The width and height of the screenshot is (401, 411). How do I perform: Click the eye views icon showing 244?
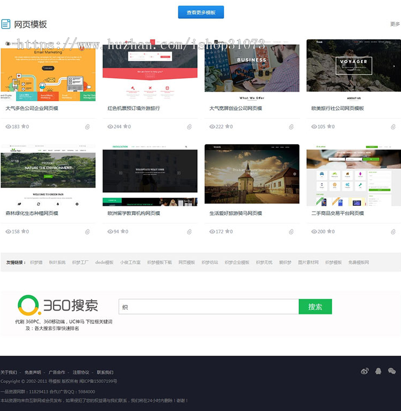click(x=110, y=127)
